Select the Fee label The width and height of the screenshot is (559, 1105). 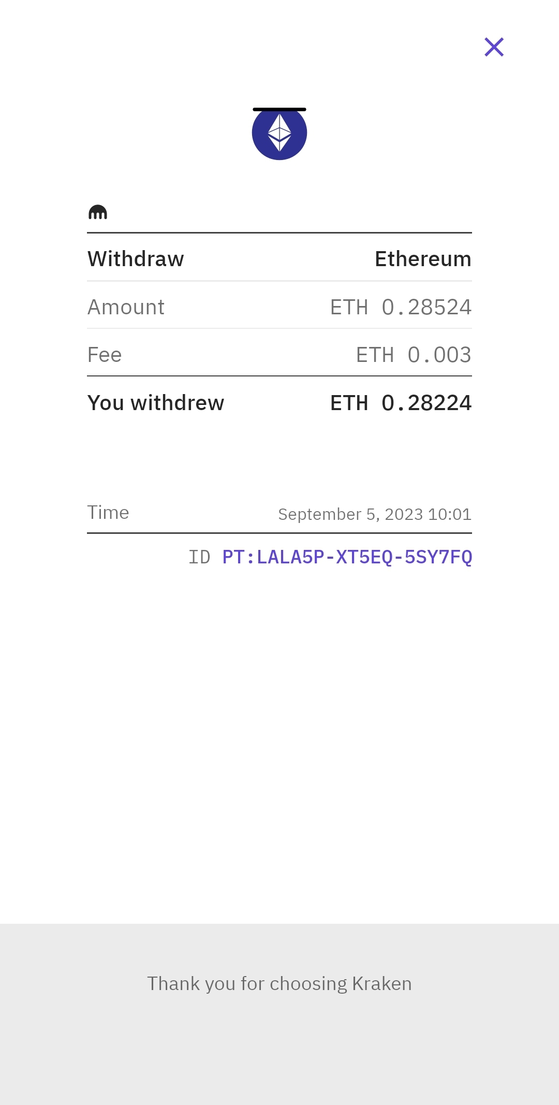[x=105, y=355]
